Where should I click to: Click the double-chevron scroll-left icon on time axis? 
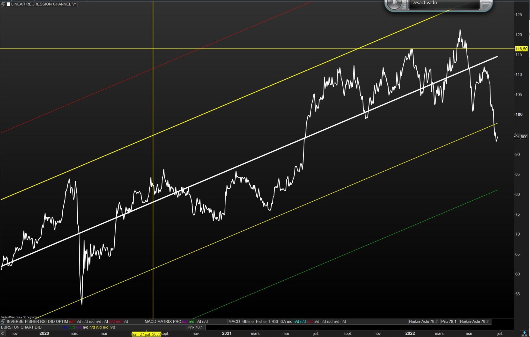click(3, 334)
